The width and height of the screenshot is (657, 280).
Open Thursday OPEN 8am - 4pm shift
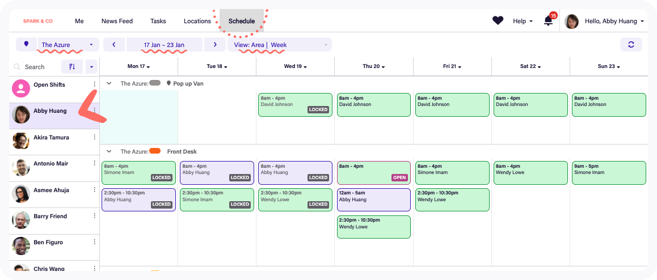(374, 173)
